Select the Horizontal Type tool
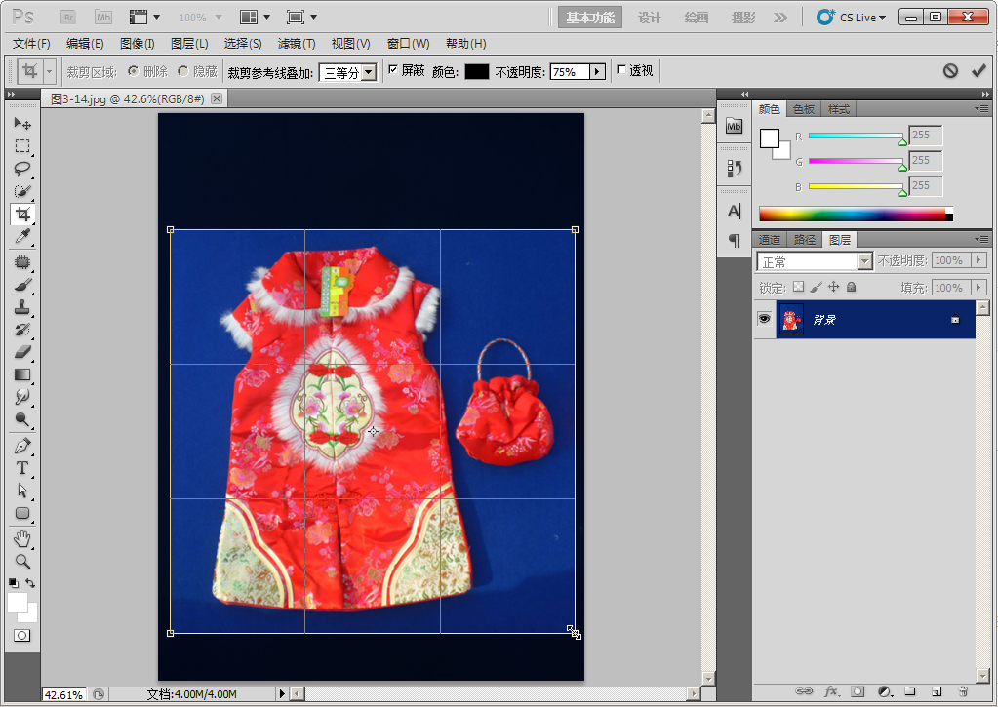Screen dimensions: 998x707 [x=22, y=468]
